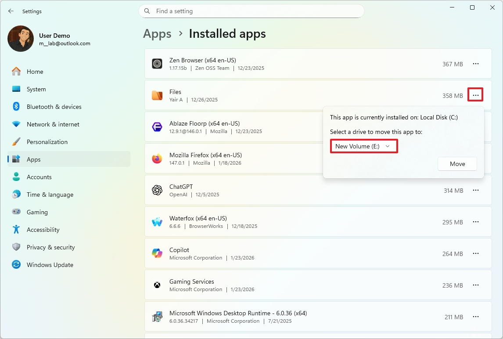Screen dimensions: 503x339
Task: Expand more options for Waterfox
Action: coord(475,222)
